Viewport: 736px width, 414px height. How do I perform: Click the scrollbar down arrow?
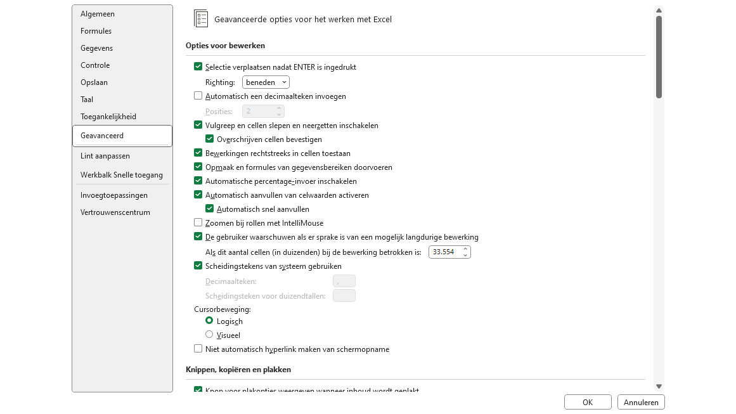(x=659, y=386)
